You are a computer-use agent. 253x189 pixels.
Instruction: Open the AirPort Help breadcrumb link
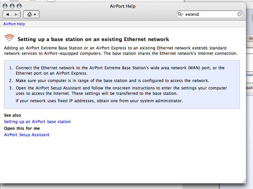(x=14, y=24)
